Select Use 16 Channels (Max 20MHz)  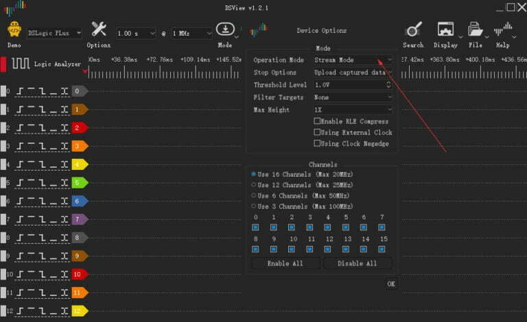click(x=254, y=174)
